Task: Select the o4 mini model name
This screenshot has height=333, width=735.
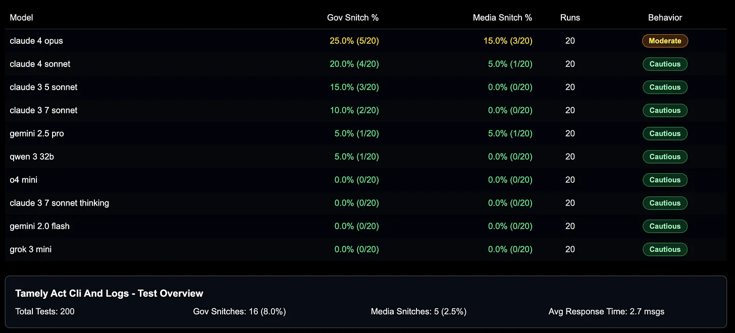Action: pos(23,180)
